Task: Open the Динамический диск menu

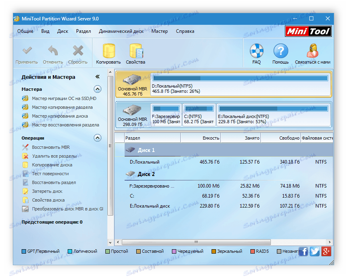Action: point(121,31)
